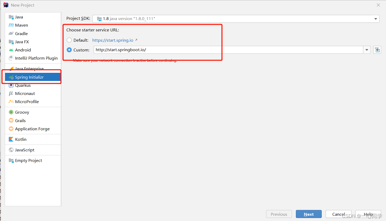Select Spring Initializr project type

coord(33,77)
